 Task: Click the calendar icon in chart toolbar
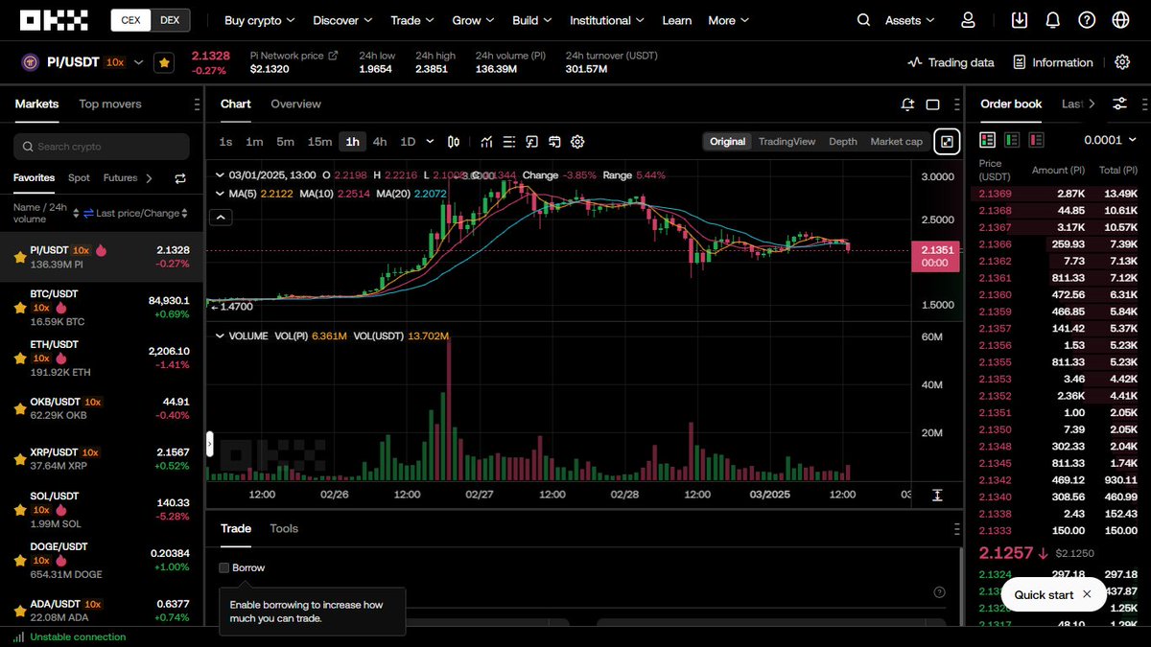[x=554, y=142]
